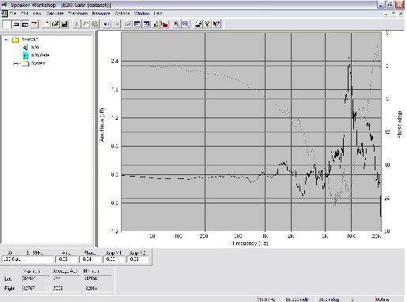Viewport: 407px width, 302px height.
Task: Open the Calculate menu
Action: click(x=55, y=13)
